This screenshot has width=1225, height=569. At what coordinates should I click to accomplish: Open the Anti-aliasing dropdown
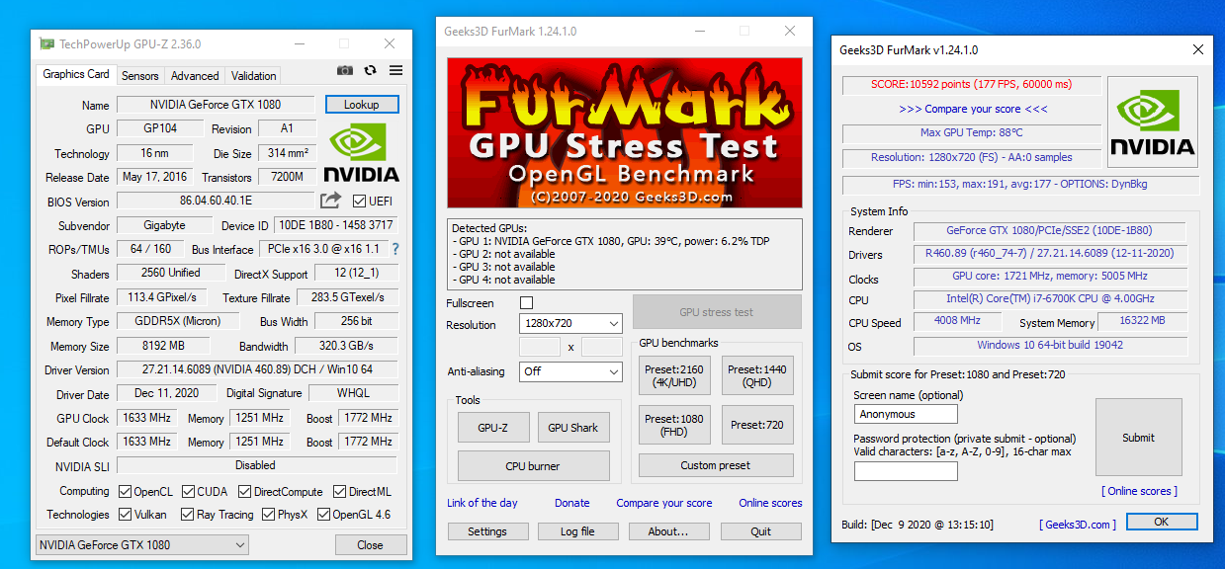[x=570, y=371]
